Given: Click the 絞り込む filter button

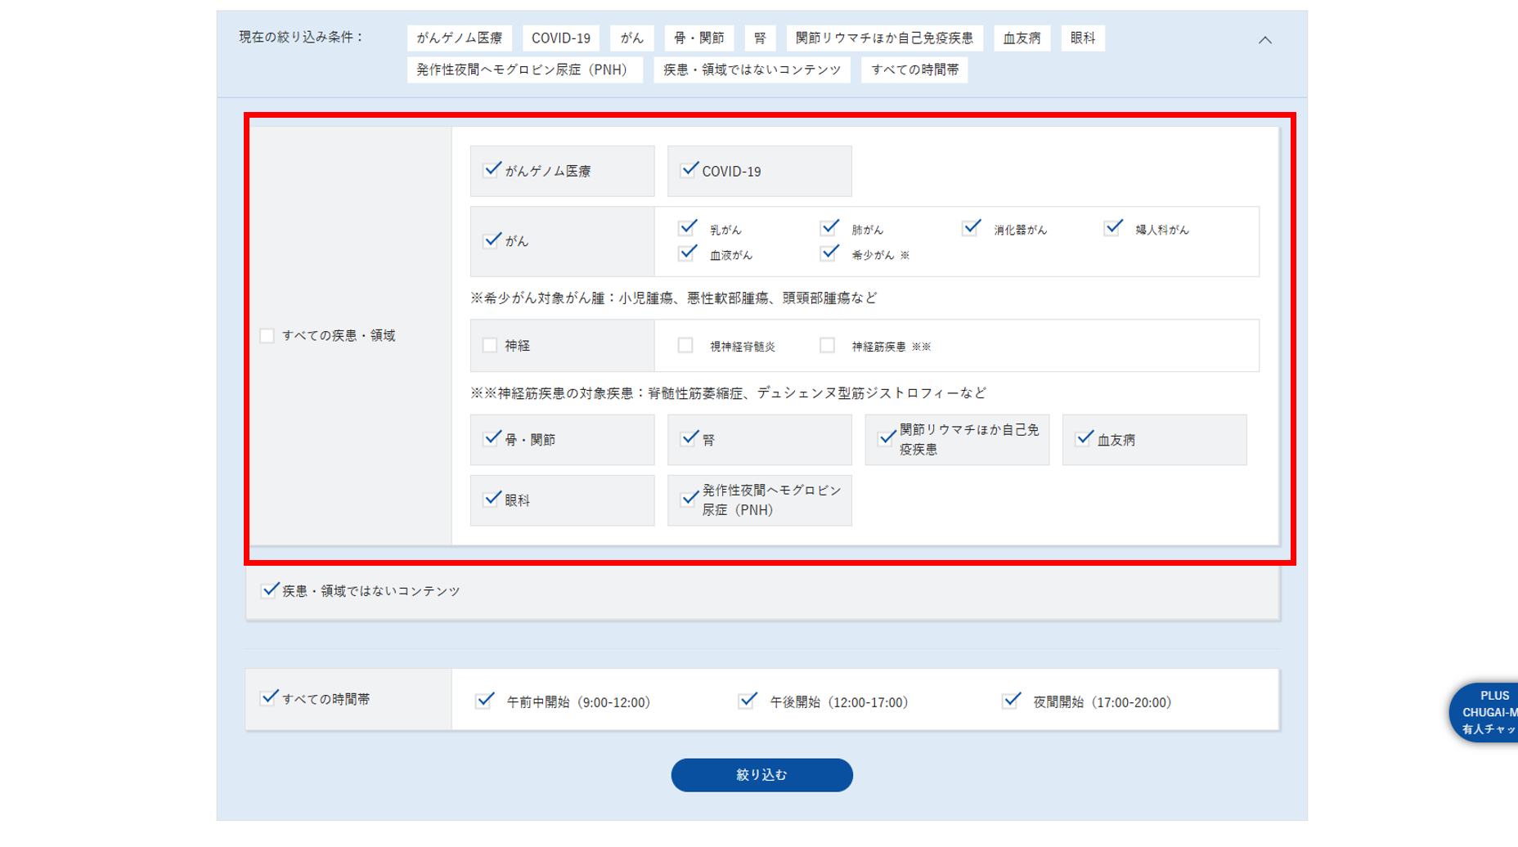Looking at the screenshot, I should point(761,774).
